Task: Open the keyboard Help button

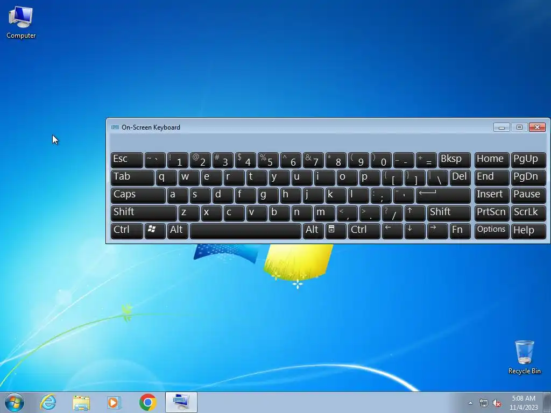Action: tap(528, 230)
